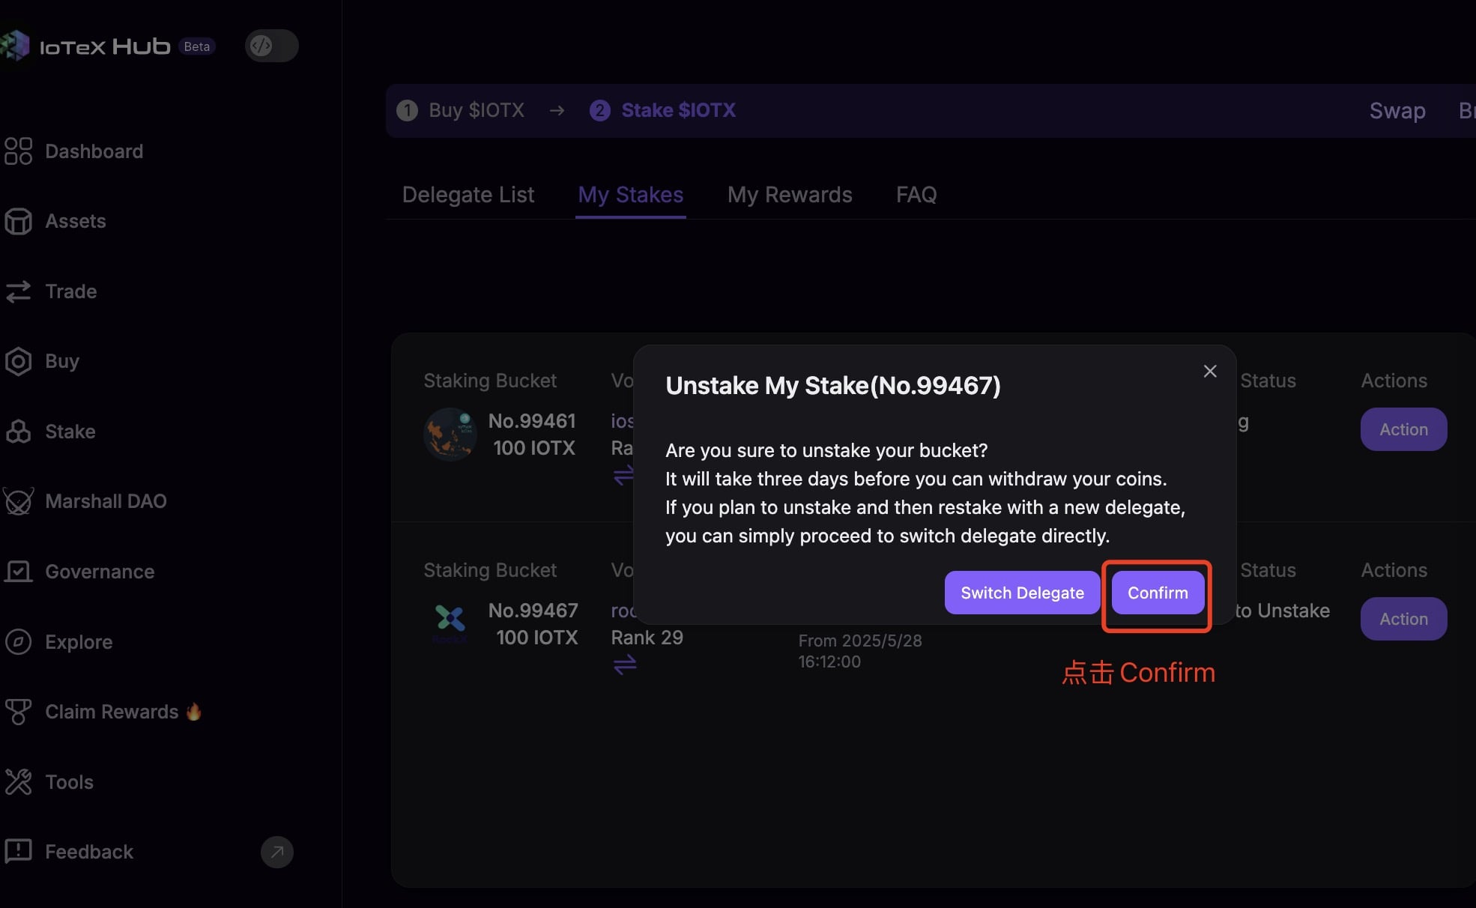Open Assets via cube icon
Viewport: 1476px width, 908px height.
click(18, 221)
